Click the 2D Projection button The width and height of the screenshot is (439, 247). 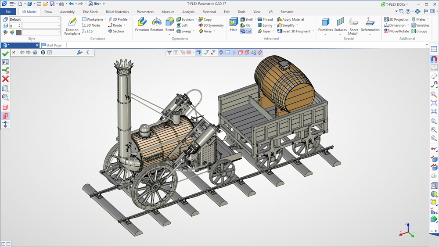(397, 19)
